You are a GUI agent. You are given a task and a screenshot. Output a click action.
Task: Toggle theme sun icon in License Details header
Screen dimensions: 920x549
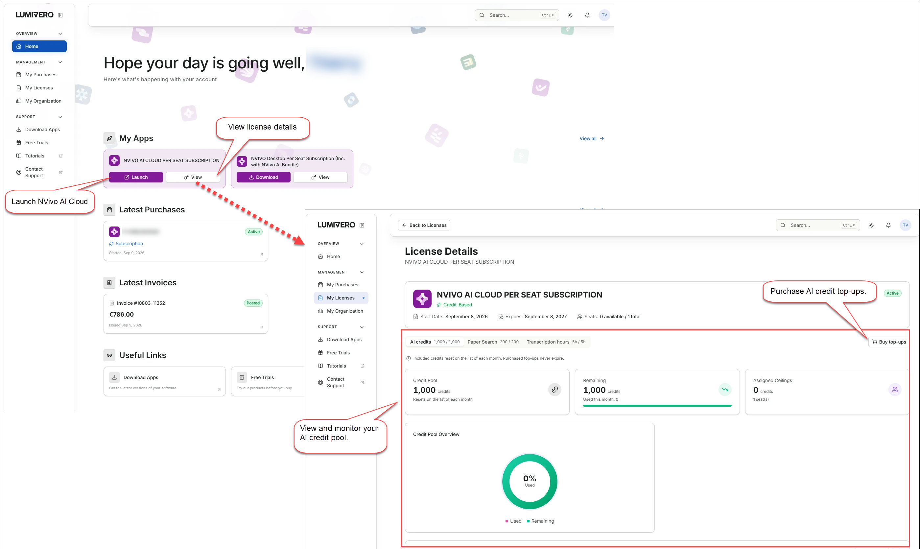(x=871, y=225)
